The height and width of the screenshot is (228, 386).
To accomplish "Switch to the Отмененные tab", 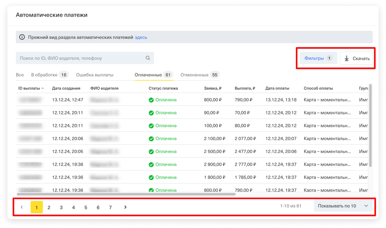I will coord(194,75).
